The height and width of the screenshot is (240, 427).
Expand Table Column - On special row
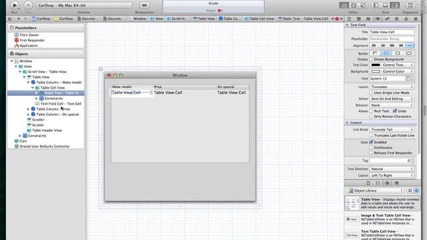click(x=28, y=115)
